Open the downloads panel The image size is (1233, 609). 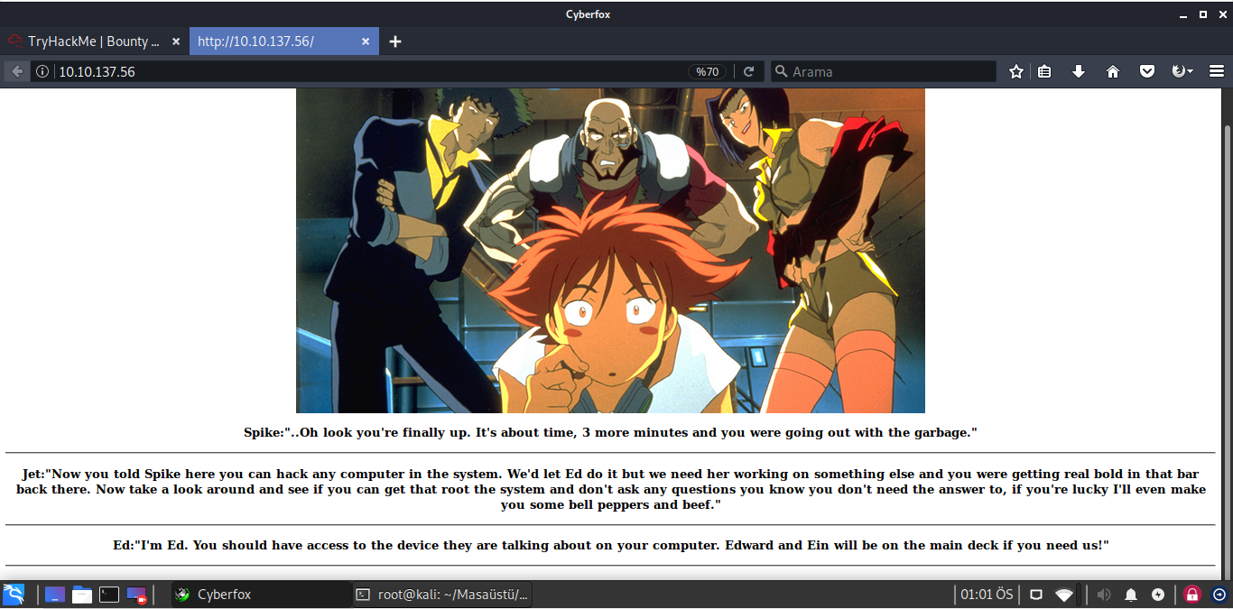coord(1078,71)
